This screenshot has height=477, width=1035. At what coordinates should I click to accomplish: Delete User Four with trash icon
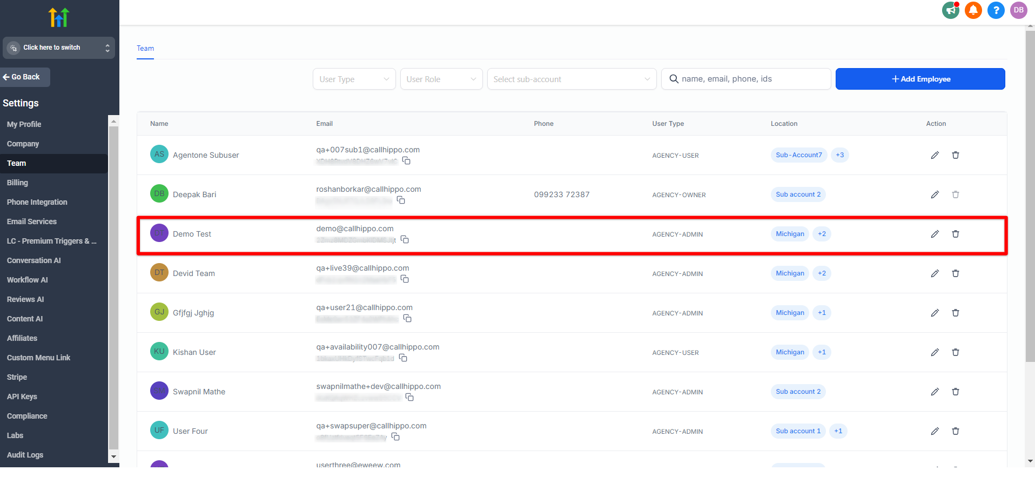pyautogui.click(x=956, y=431)
